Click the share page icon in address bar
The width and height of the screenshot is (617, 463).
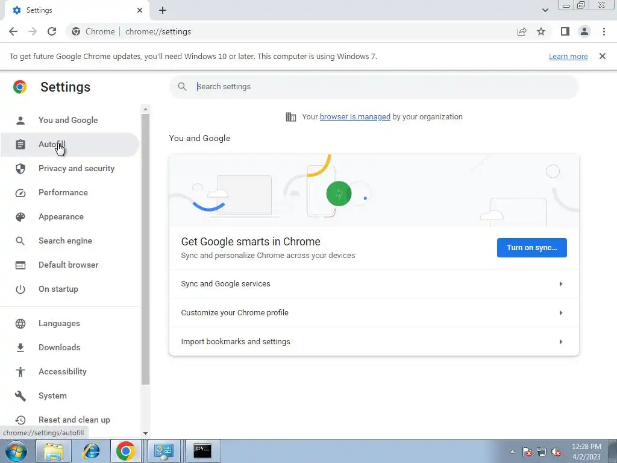522,31
